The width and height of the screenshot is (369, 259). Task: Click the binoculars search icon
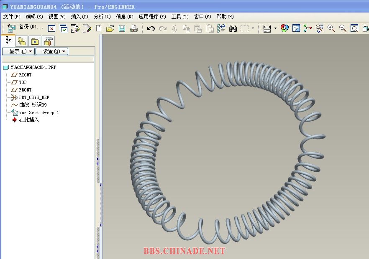[233, 28]
